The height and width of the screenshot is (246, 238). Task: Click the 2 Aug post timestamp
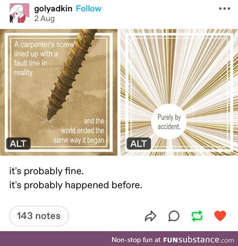pos(45,19)
